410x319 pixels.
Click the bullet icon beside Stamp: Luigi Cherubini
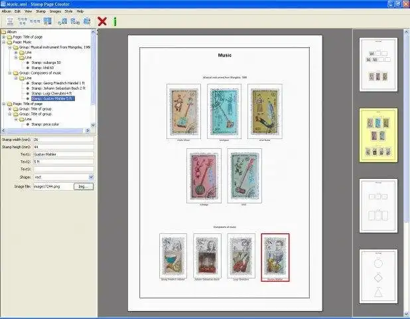point(28,94)
